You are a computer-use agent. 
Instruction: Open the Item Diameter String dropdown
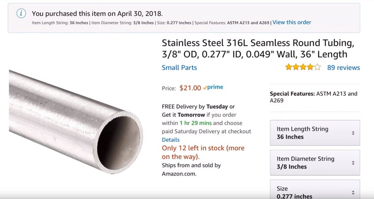pyautogui.click(x=315, y=163)
